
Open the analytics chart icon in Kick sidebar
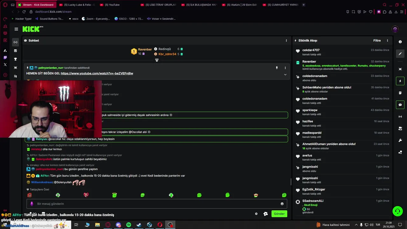click(x=15, y=51)
